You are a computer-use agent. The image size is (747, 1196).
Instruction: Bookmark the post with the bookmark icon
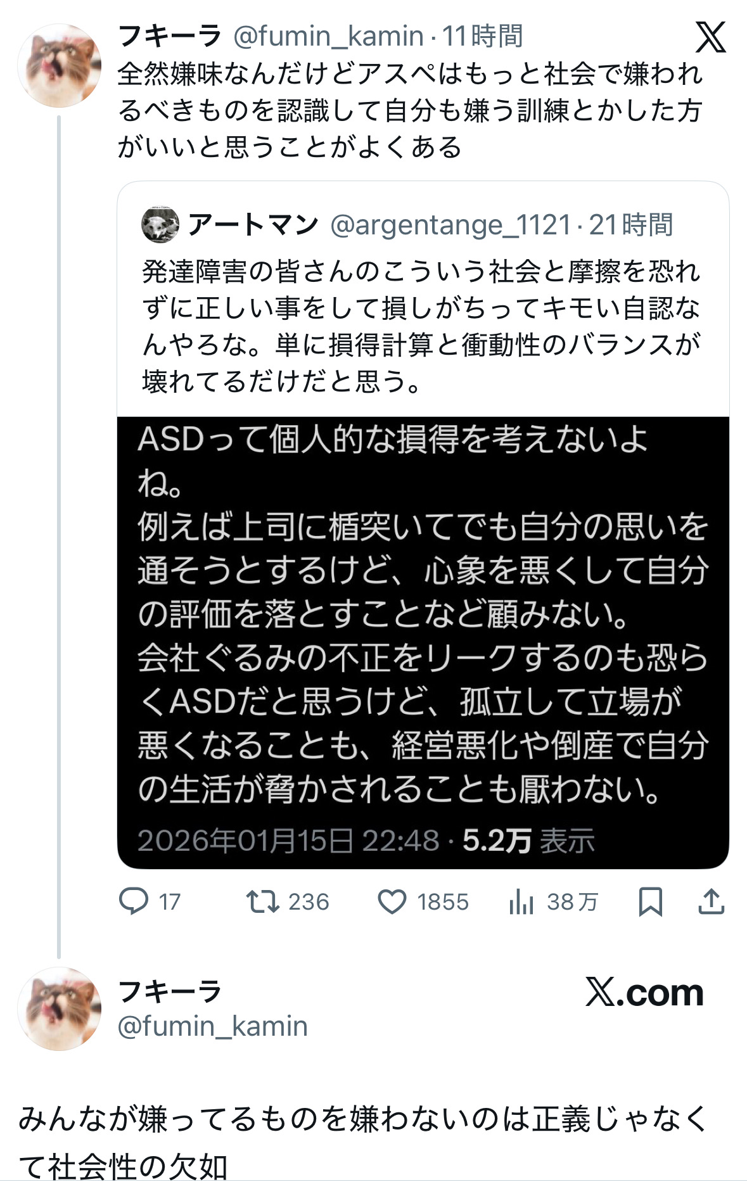click(650, 901)
